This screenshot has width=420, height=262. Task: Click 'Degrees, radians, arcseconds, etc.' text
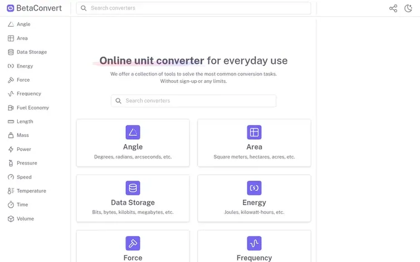[133, 157]
